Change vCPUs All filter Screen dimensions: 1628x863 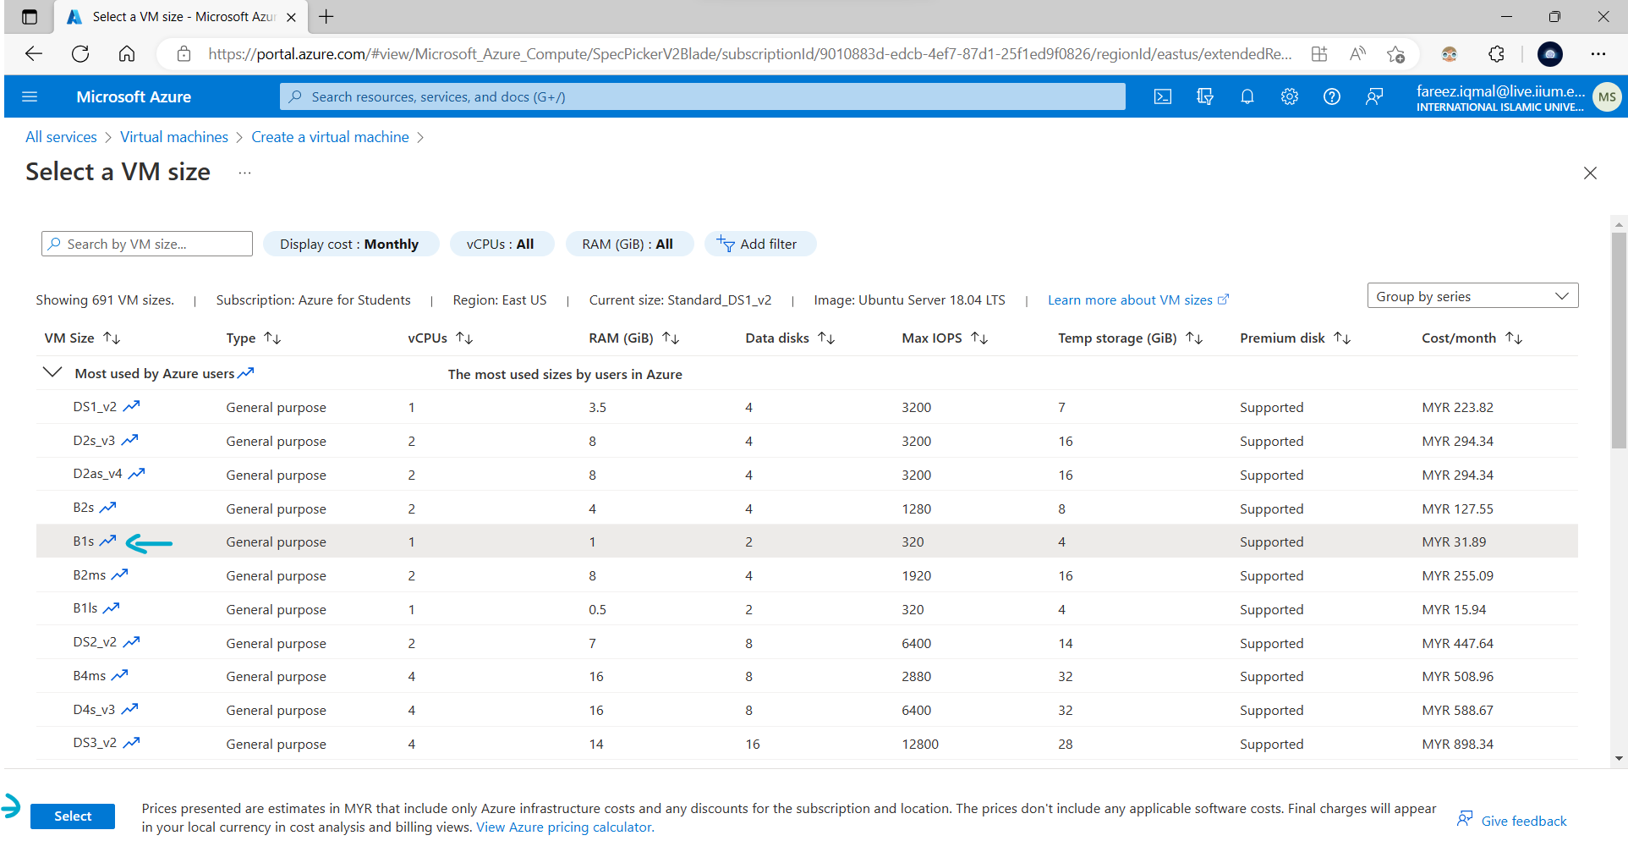coord(501,244)
